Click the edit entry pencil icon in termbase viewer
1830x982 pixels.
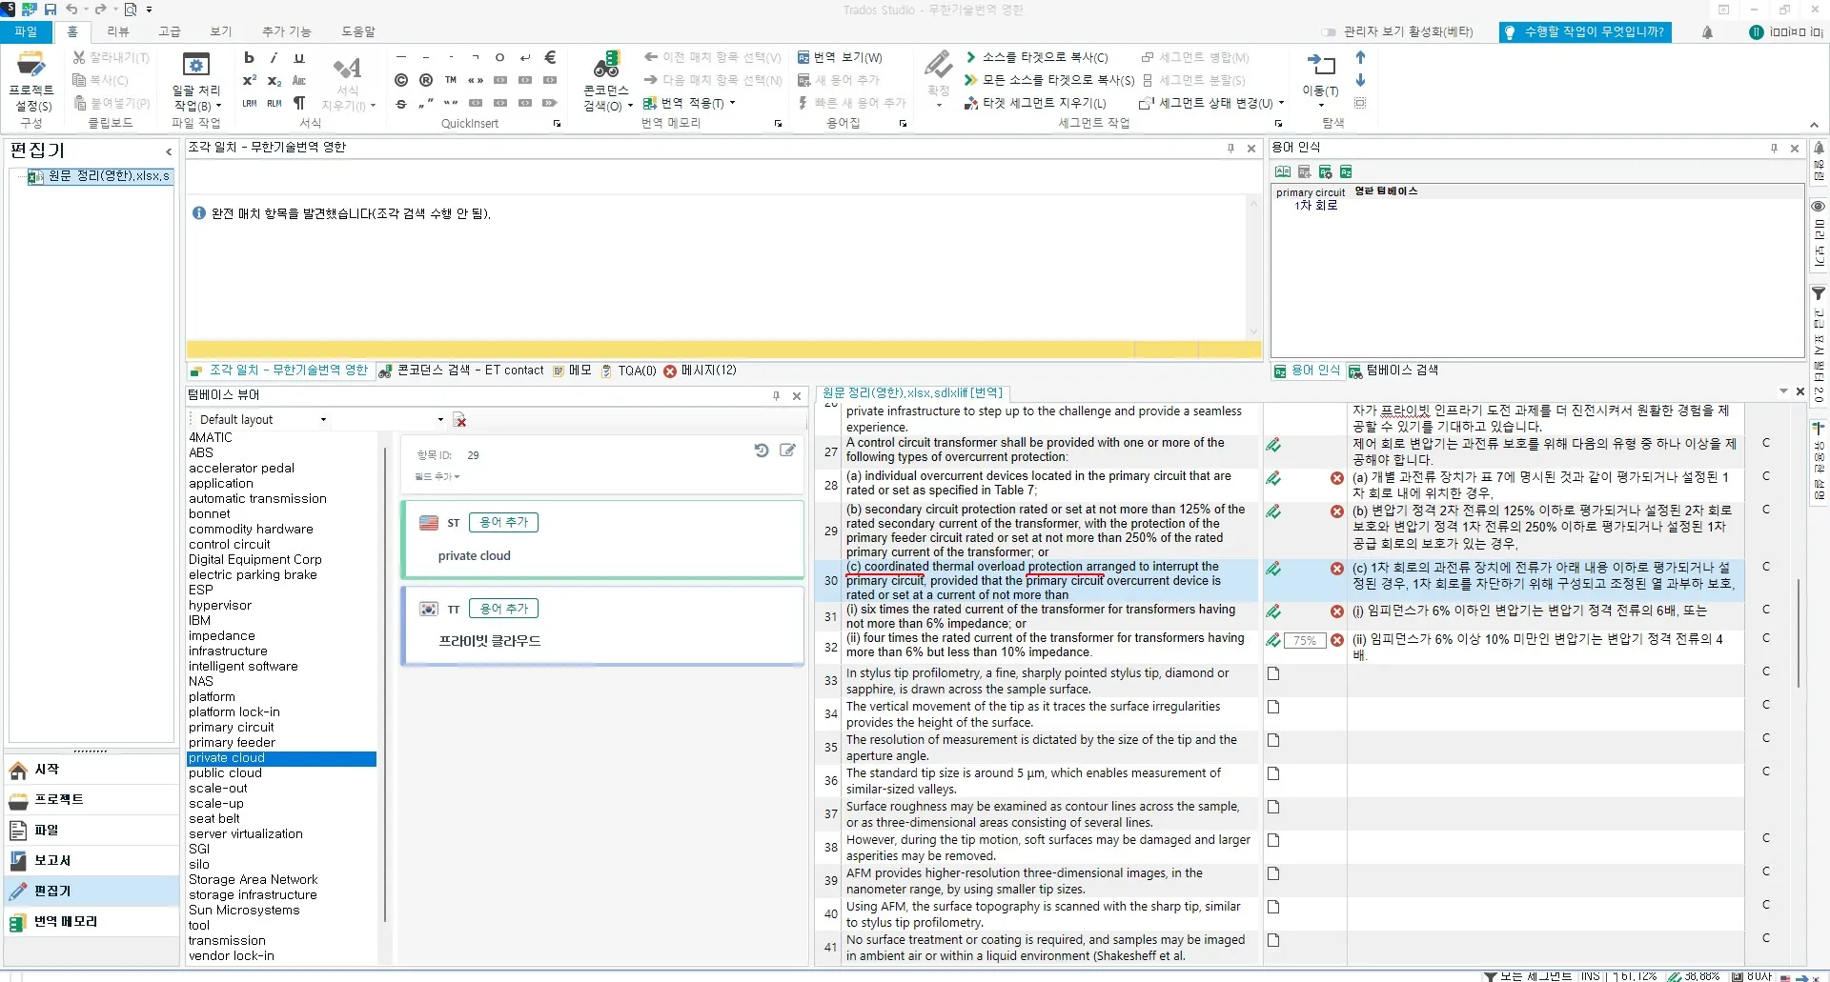tap(787, 451)
